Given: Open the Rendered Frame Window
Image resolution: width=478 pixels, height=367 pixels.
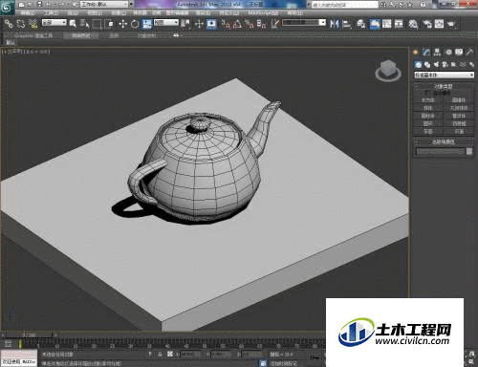Looking at the screenshot, I should coord(439,24).
